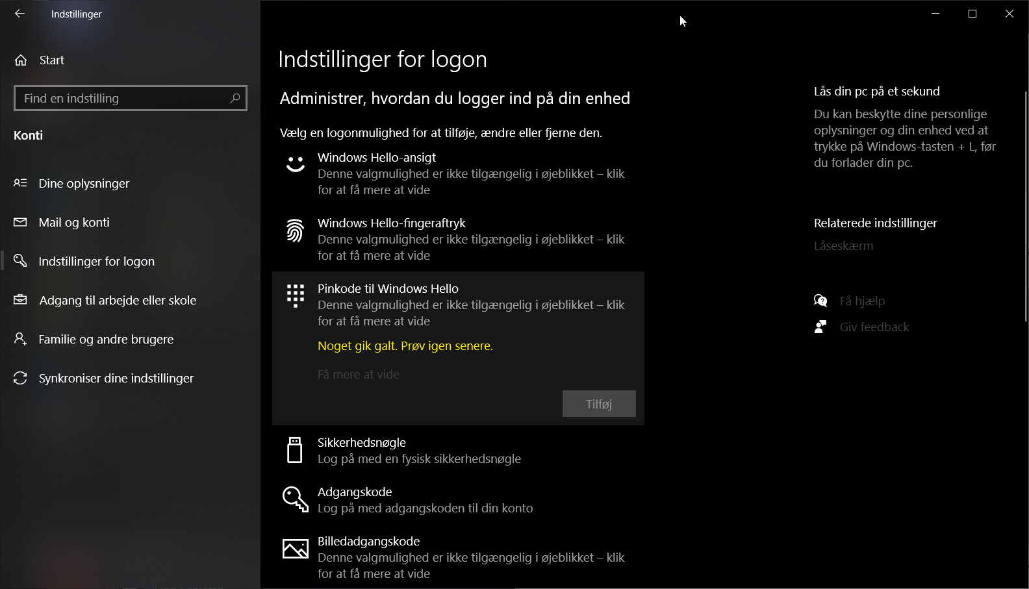
Task: Maximize the Indstillinger window
Action: [x=972, y=14]
